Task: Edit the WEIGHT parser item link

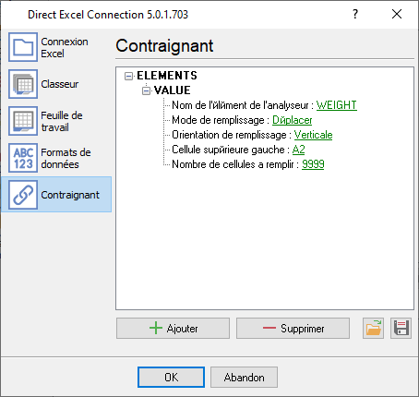Action: pyautogui.click(x=337, y=105)
